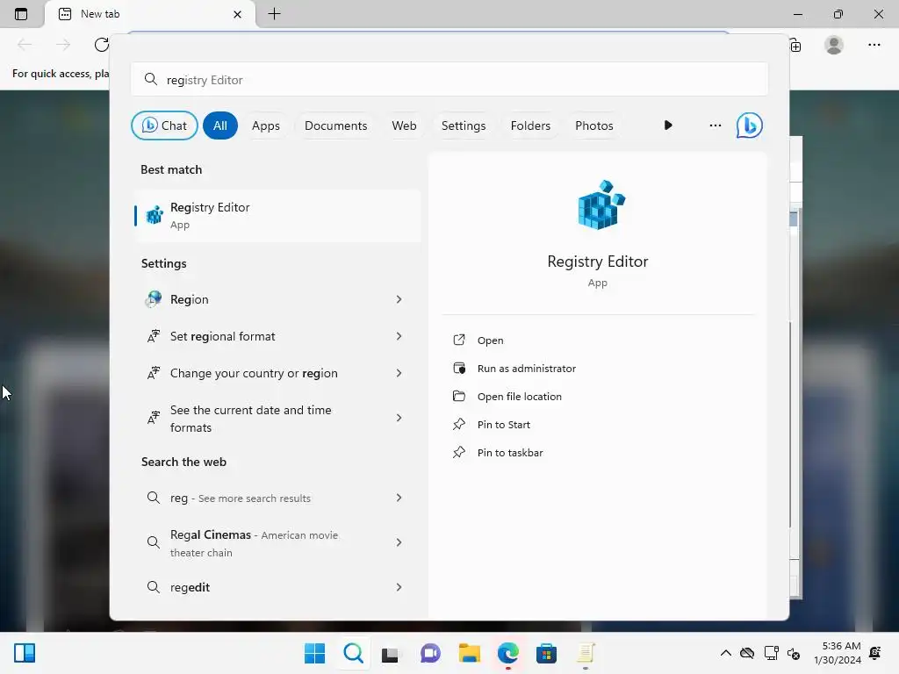Open Edge profile avatar
The width and height of the screenshot is (899, 674).
[x=834, y=45]
